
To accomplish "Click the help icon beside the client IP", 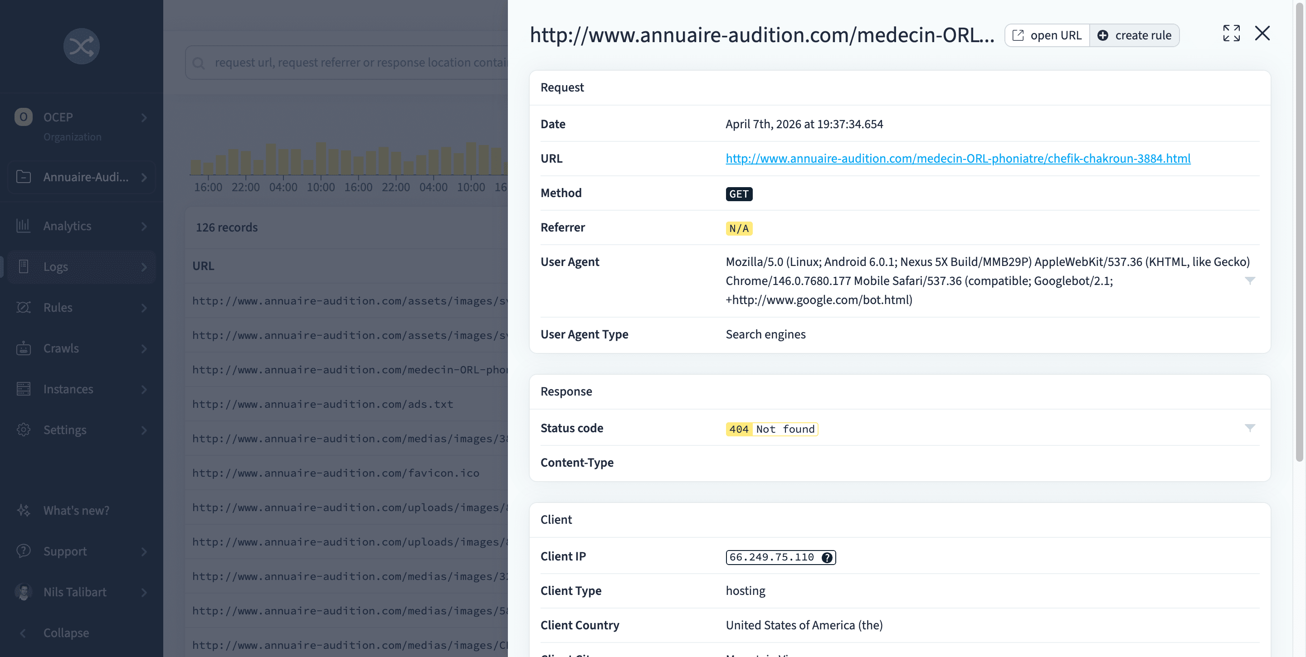I will (827, 557).
